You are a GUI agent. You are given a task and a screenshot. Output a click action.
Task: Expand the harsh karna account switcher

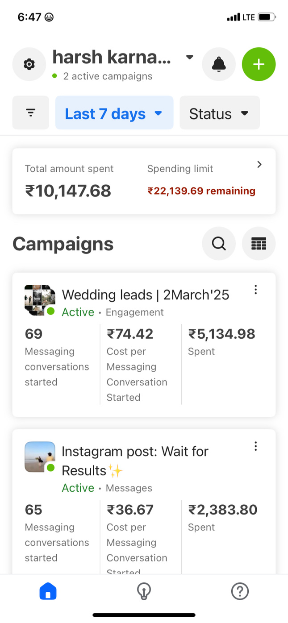coord(189,57)
